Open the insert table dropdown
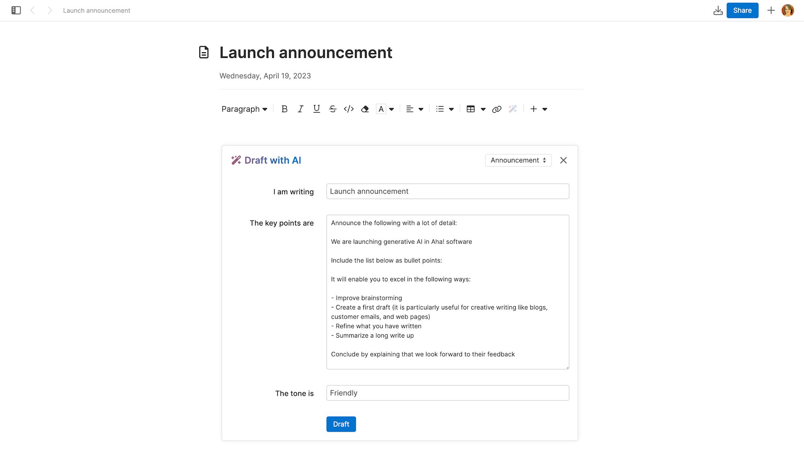804x469 pixels. pos(483,109)
